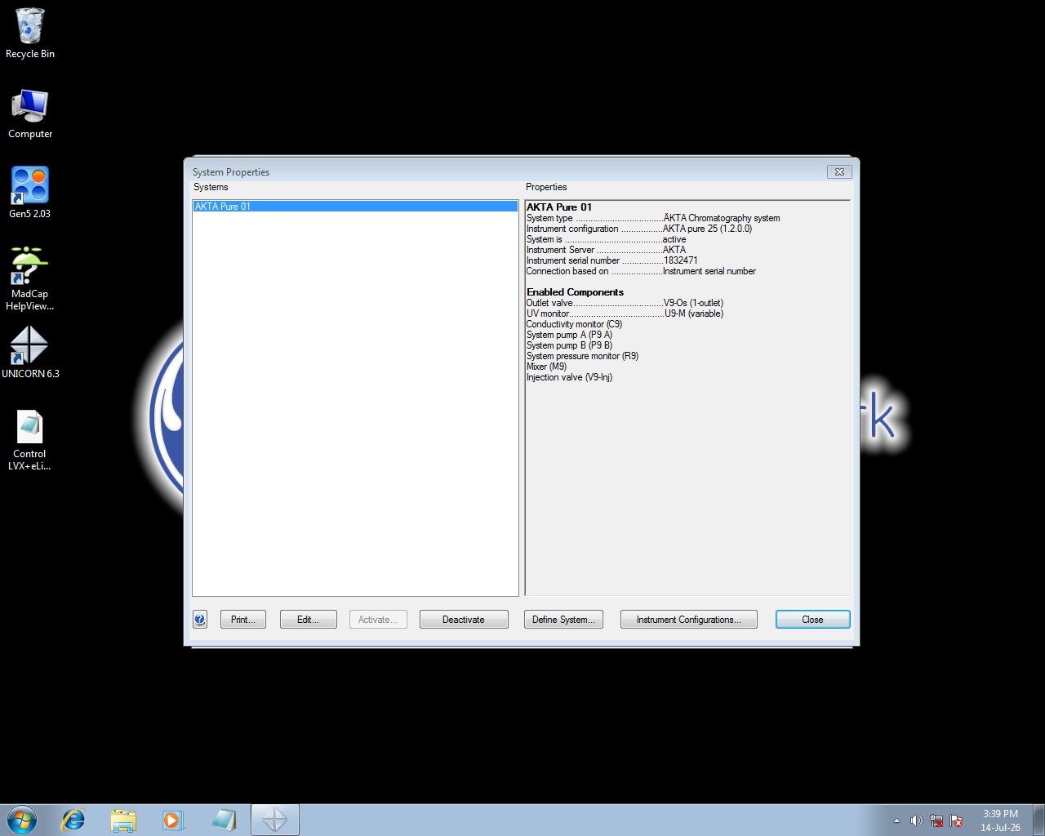Screen dimensions: 1045x836
Task: Click the System type row text
Action: click(x=653, y=218)
